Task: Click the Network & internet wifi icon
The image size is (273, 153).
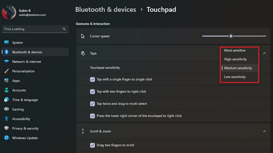Action: coord(7,62)
